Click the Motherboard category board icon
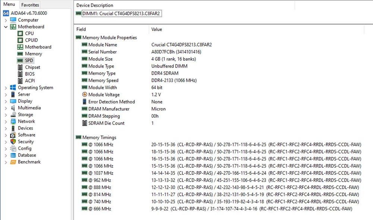The width and height of the screenshot is (373, 220). pyautogui.click(x=13, y=27)
